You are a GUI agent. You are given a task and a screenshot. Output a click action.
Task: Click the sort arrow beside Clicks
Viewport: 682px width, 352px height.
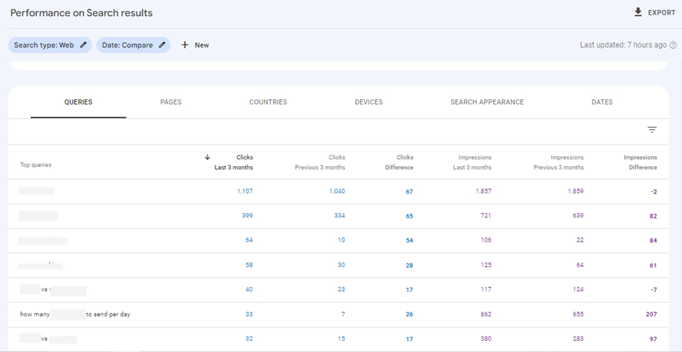(208, 157)
